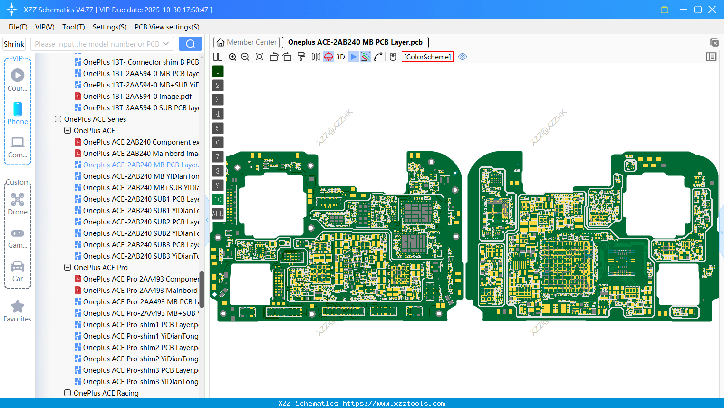The width and height of the screenshot is (724, 408).
Task: Select the Phone category in sidebar
Action: tap(18, 114)
